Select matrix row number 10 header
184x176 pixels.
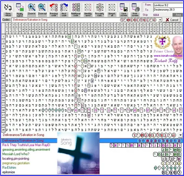[x=3, y=81]
